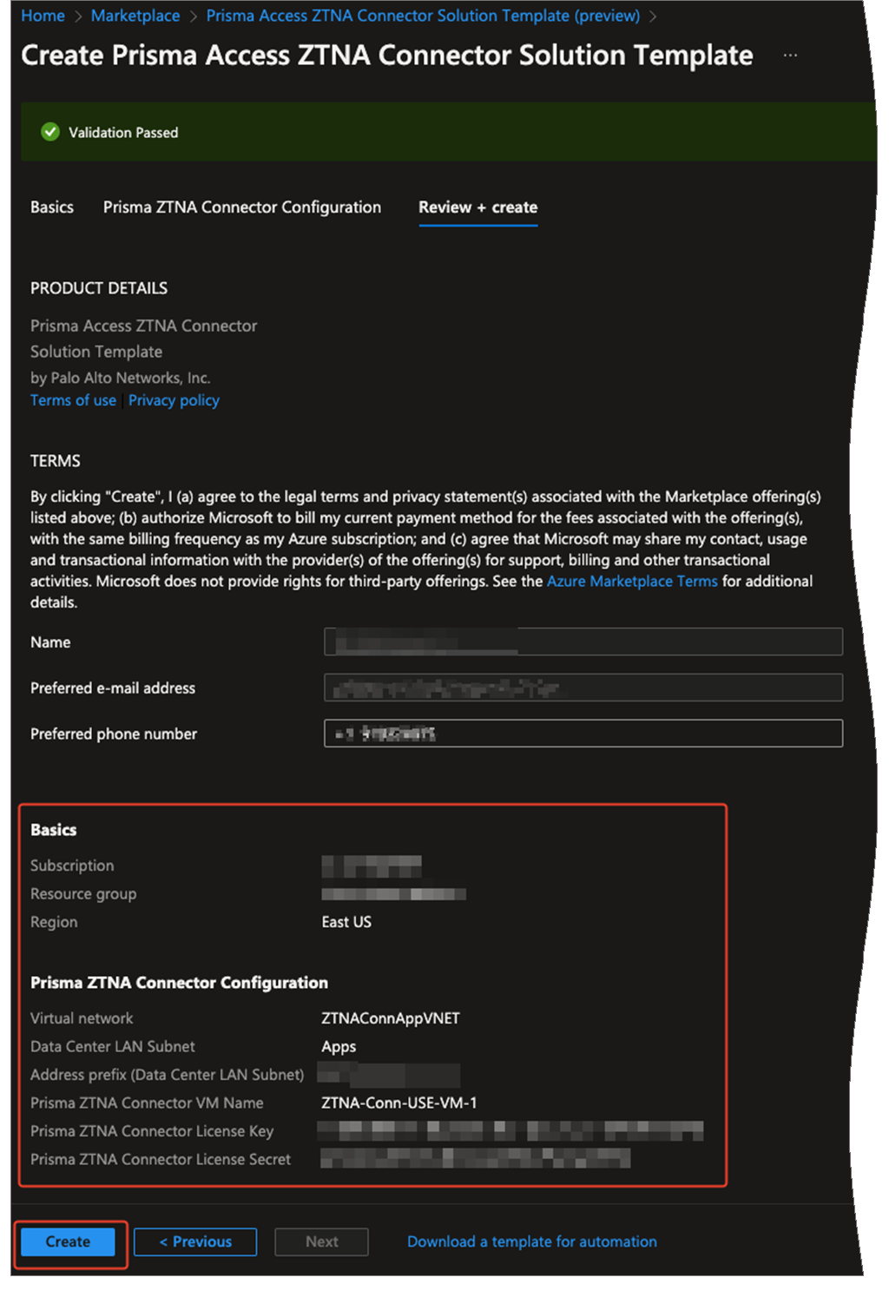889x1297 pixels.
Task: Switch to Prisma ZTNA Connector Configuration tab
Action: point(242,207)
